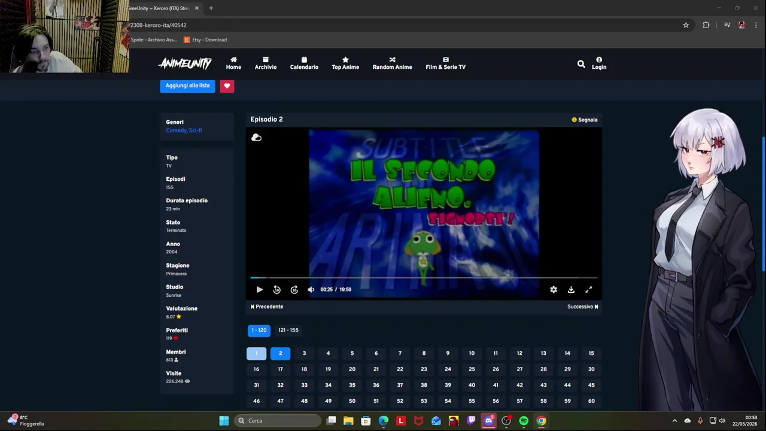766x431 pixels.
Task: Open the Archivio section
Action: [266, 63]
